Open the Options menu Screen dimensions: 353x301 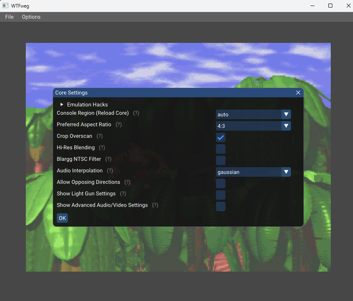coord(31,17)
